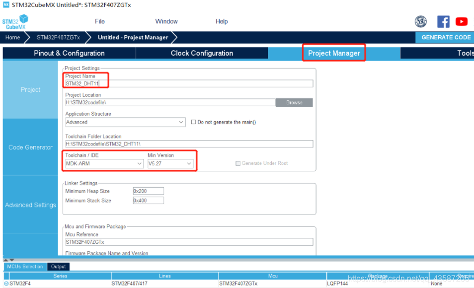Select the Project side section
This screenshot has height=288, width=474.
(30, 90)
